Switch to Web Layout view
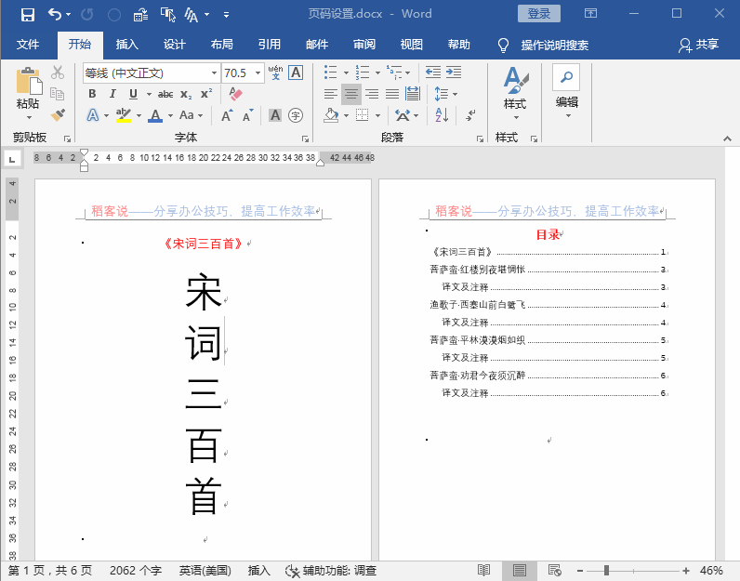Viewport: 740px width, 581px height. point(554,570)
